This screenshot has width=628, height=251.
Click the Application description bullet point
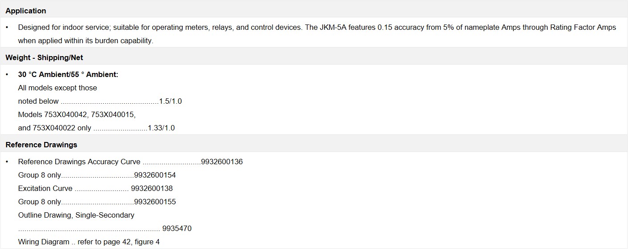[x=317, y=34]
